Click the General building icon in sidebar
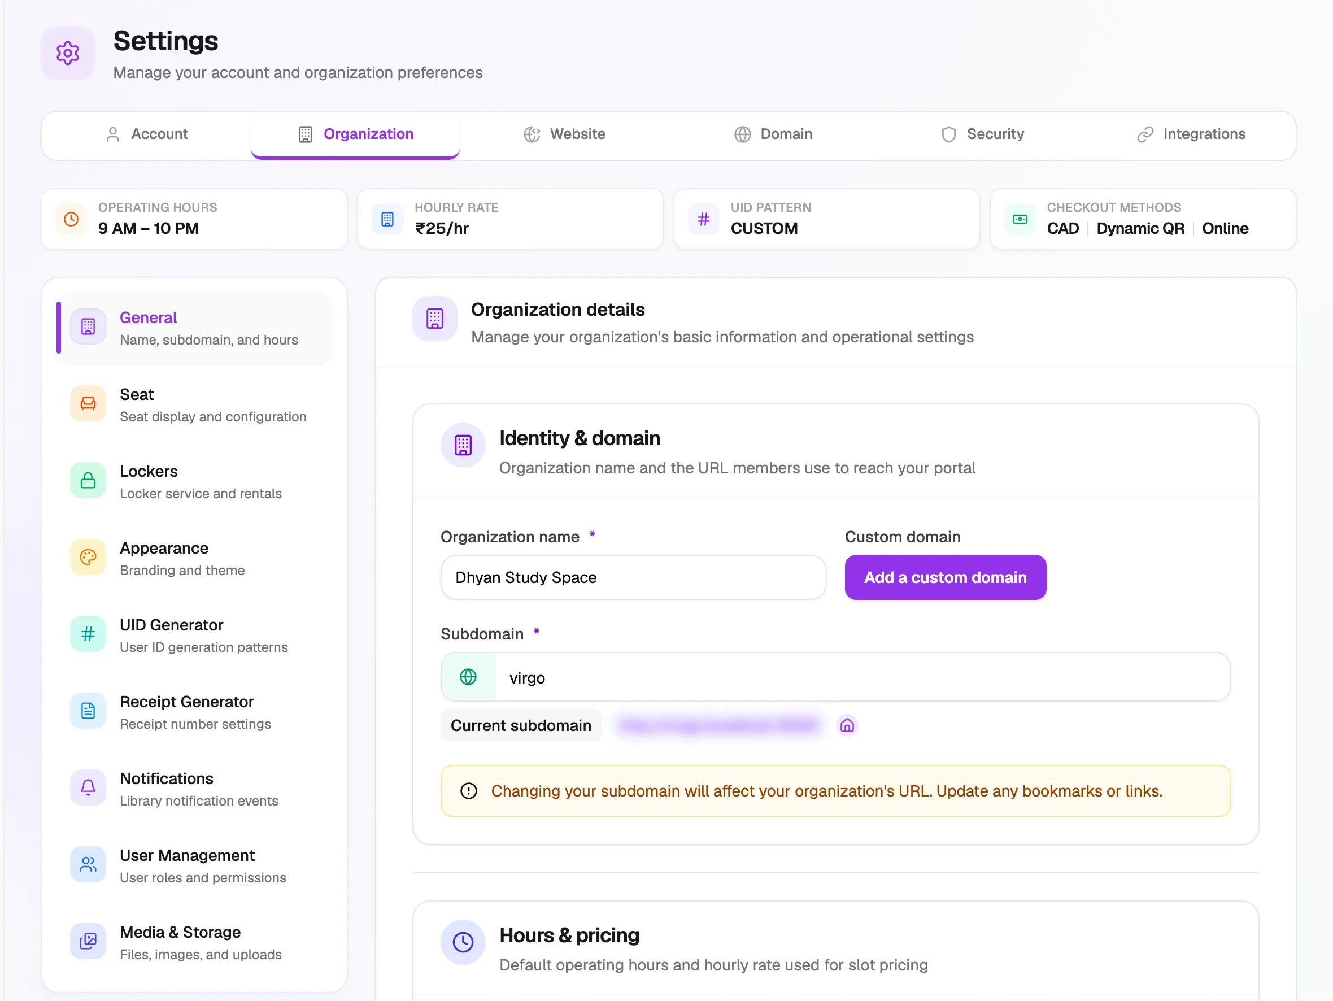Image resolution: width=1333 pixels, height=1001 pixels. pyautogui.click(x=88, y=327)
